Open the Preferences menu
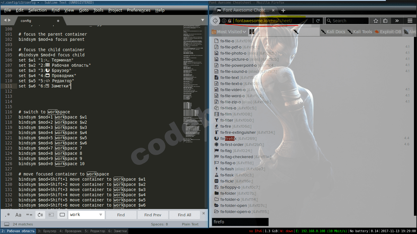The width and height of the screenshot is (417, 234). coord(139,10)
